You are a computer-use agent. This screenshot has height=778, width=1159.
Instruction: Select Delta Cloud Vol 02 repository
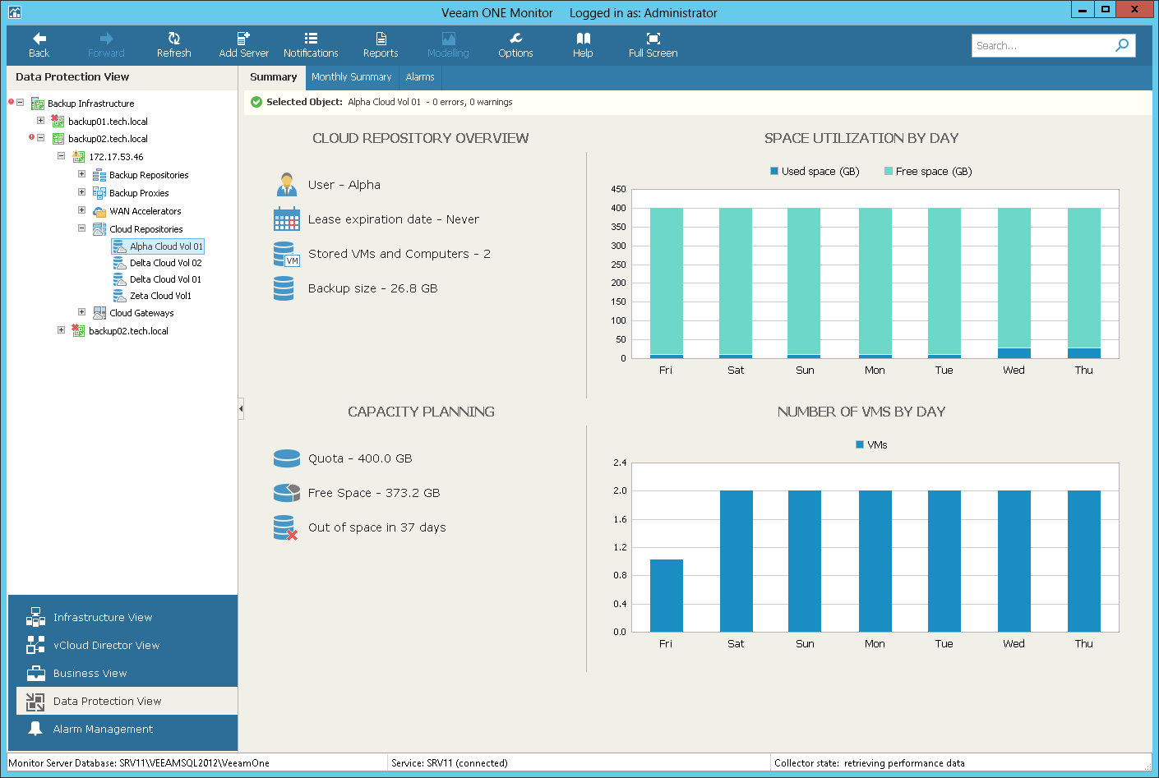[165, 263]
